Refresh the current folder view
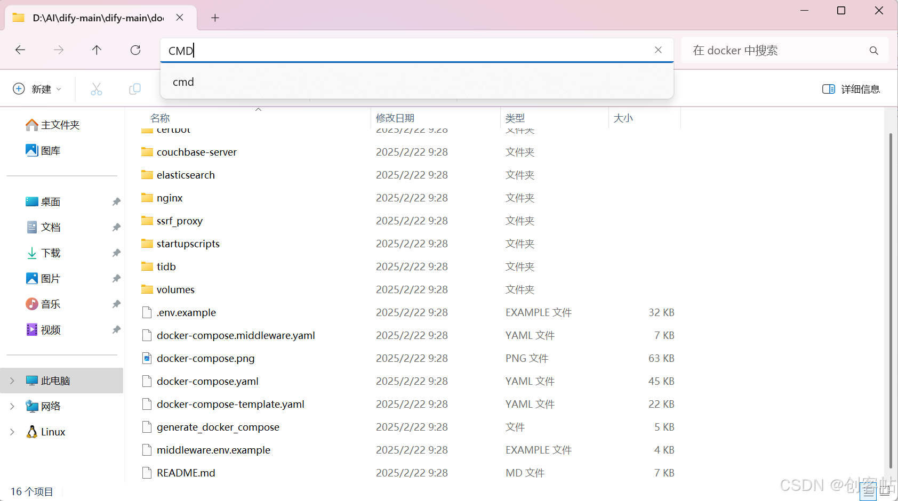Image resolution: width=898 pixels, height=501 pixels. pos(135,50)
